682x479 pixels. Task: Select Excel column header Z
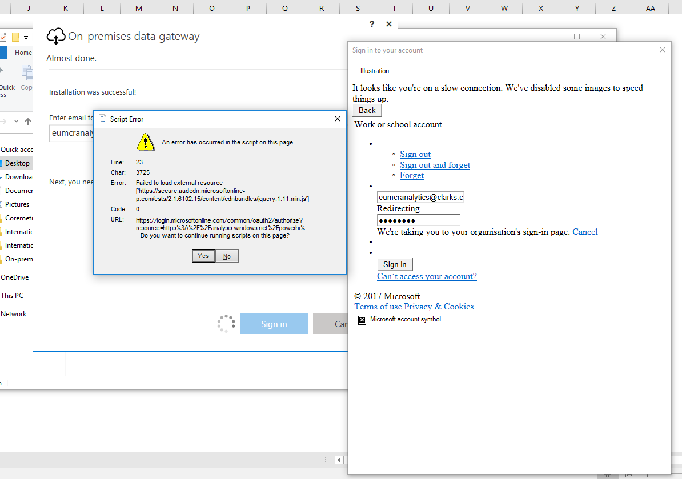[613, 8]
